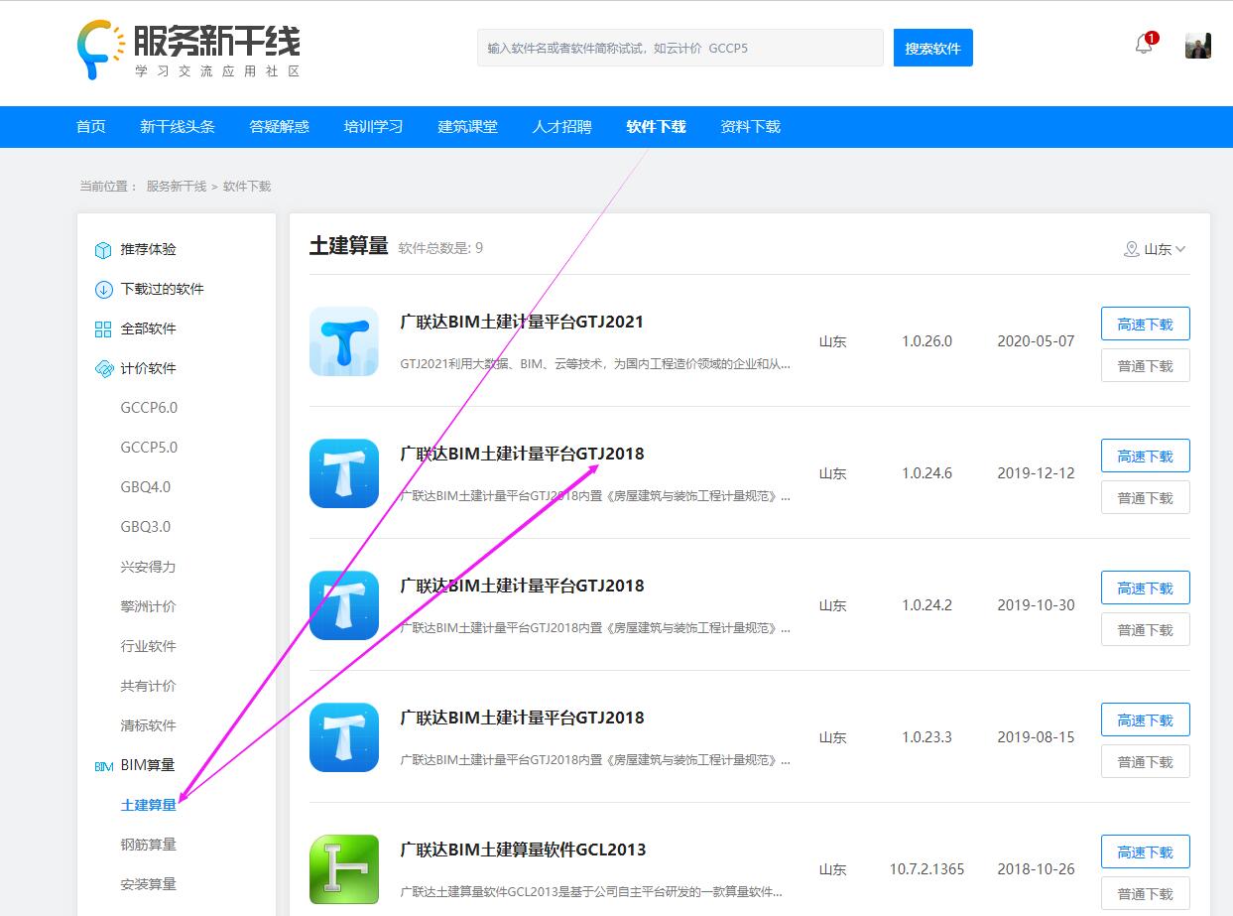Click version number 10.7.2.1365

(926, 869)
